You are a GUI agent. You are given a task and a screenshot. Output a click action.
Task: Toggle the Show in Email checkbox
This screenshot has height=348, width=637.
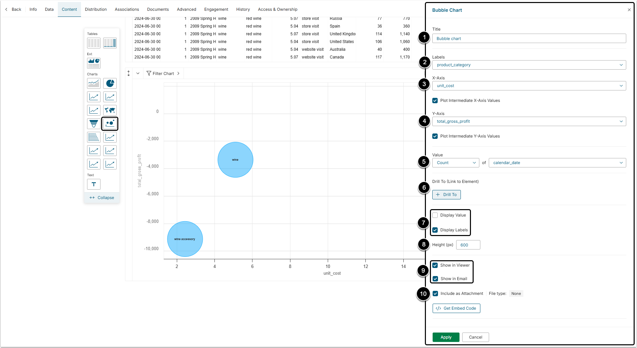pyautogui.click(x=435, y=279)
